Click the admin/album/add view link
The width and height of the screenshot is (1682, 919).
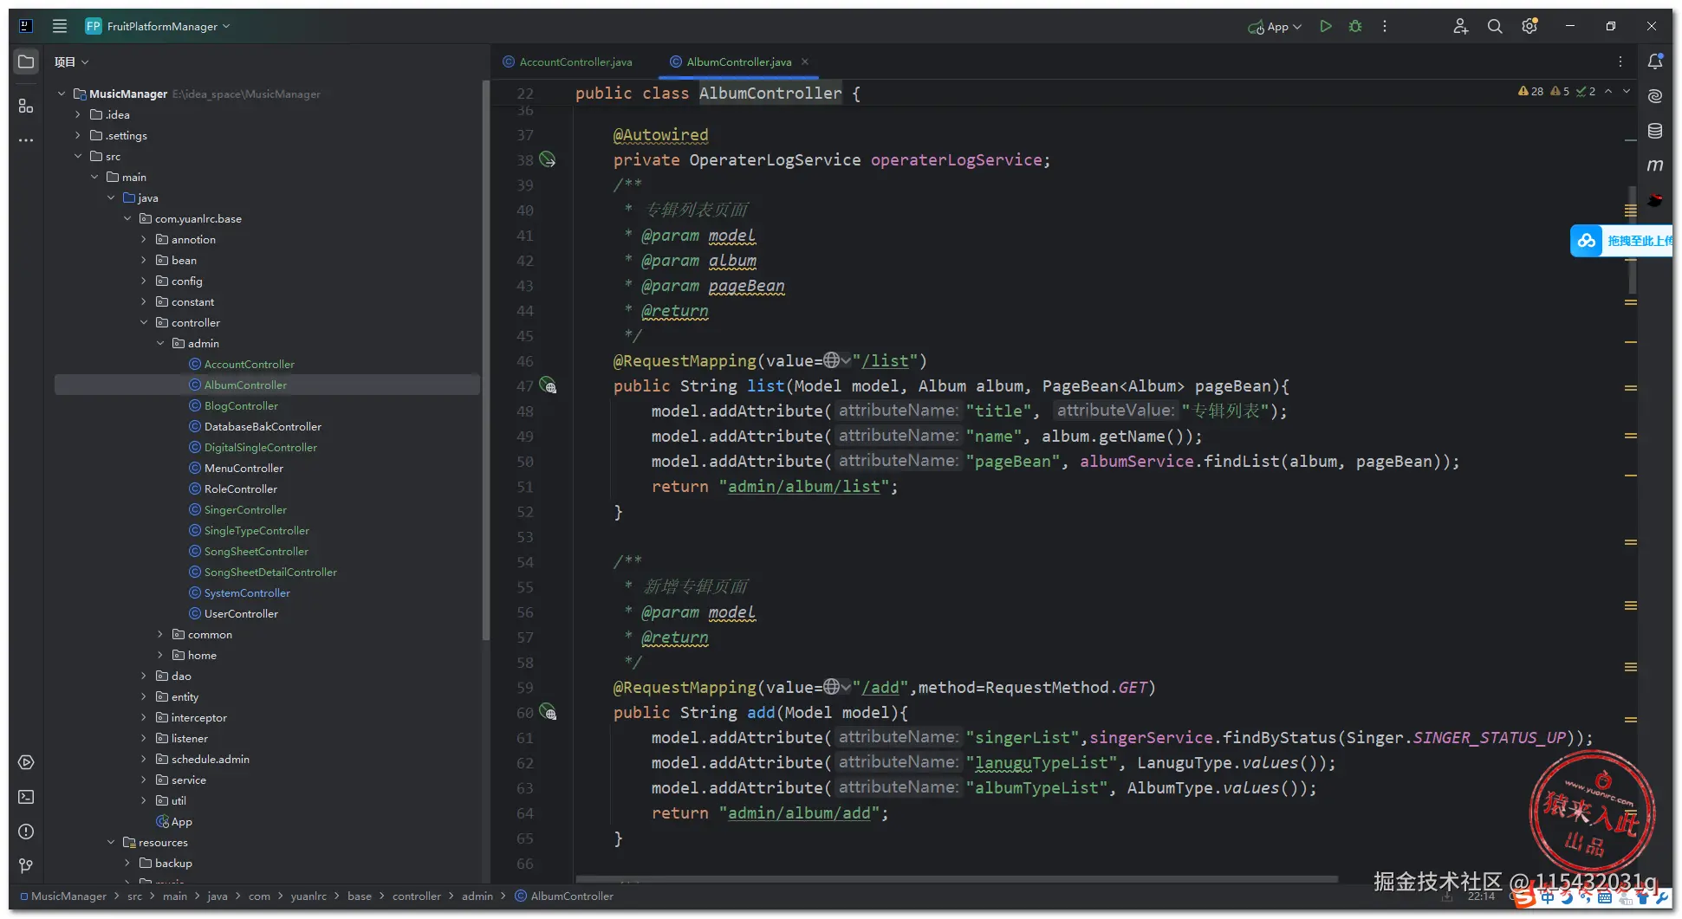799,812
